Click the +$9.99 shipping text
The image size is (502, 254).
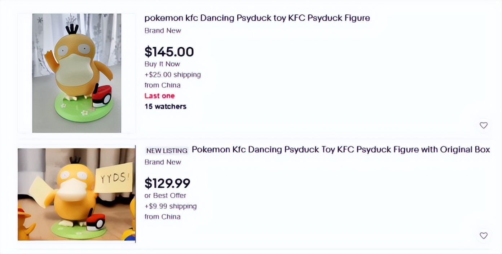[x=170, y=206]
